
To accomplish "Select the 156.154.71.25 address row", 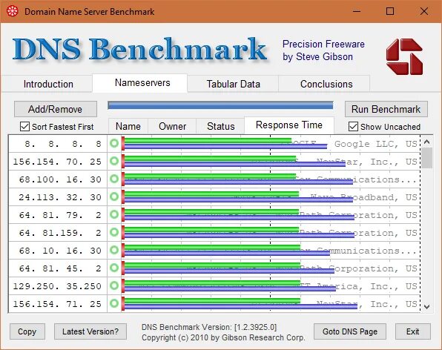I will 58,303.
